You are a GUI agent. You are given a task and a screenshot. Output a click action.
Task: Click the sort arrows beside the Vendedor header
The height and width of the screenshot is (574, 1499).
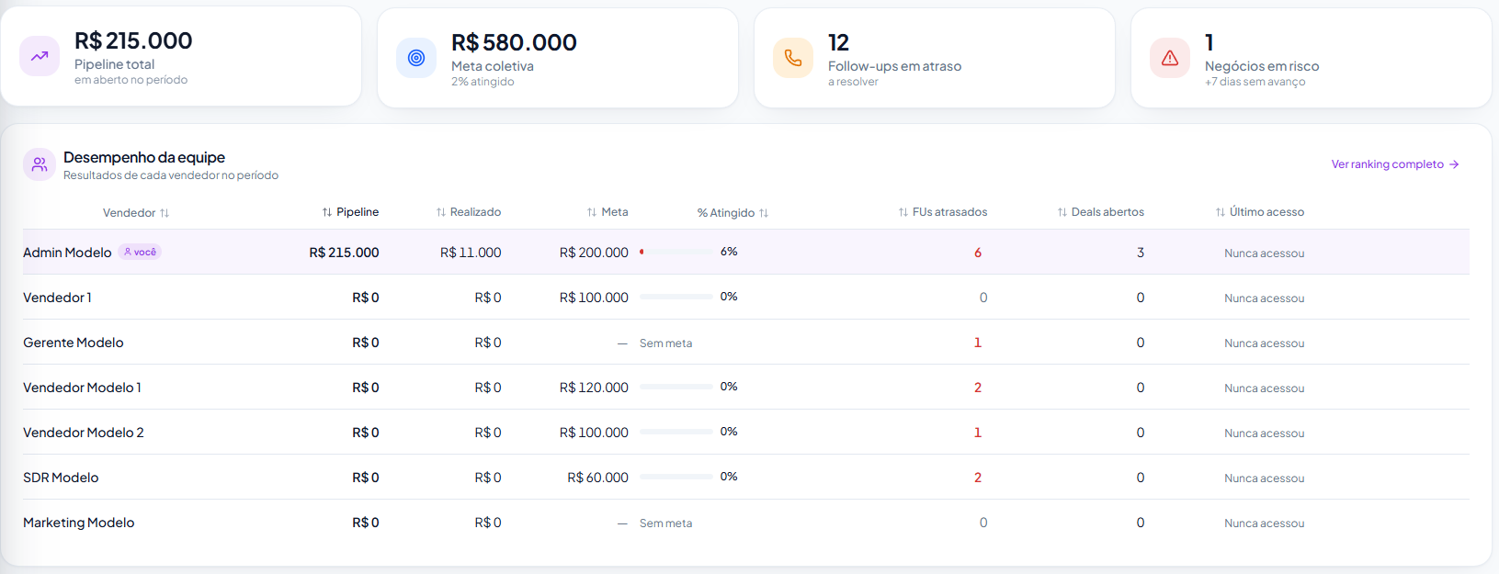pos(165,213)
